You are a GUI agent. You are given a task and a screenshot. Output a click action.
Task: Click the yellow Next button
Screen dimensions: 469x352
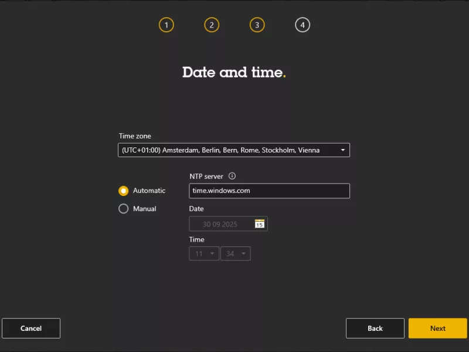tap(437, 328)
